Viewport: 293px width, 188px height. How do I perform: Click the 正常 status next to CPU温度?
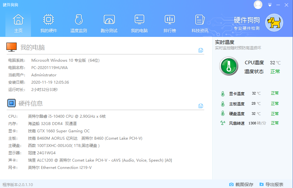point(275,71)
